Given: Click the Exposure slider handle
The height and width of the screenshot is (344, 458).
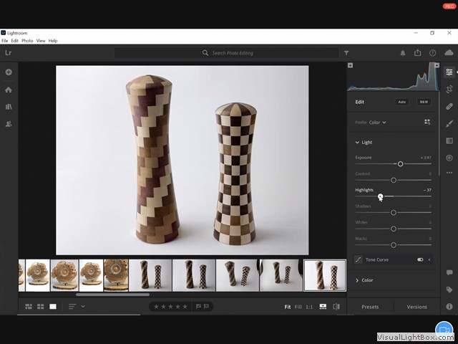Looking at the screenshot, I should coord(400,164).
